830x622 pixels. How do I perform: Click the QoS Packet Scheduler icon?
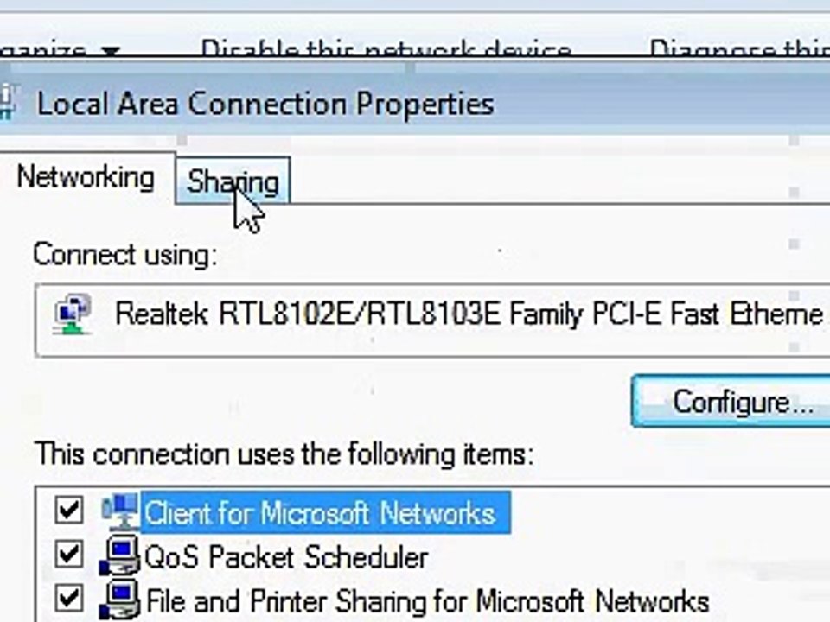pos(121,555)
